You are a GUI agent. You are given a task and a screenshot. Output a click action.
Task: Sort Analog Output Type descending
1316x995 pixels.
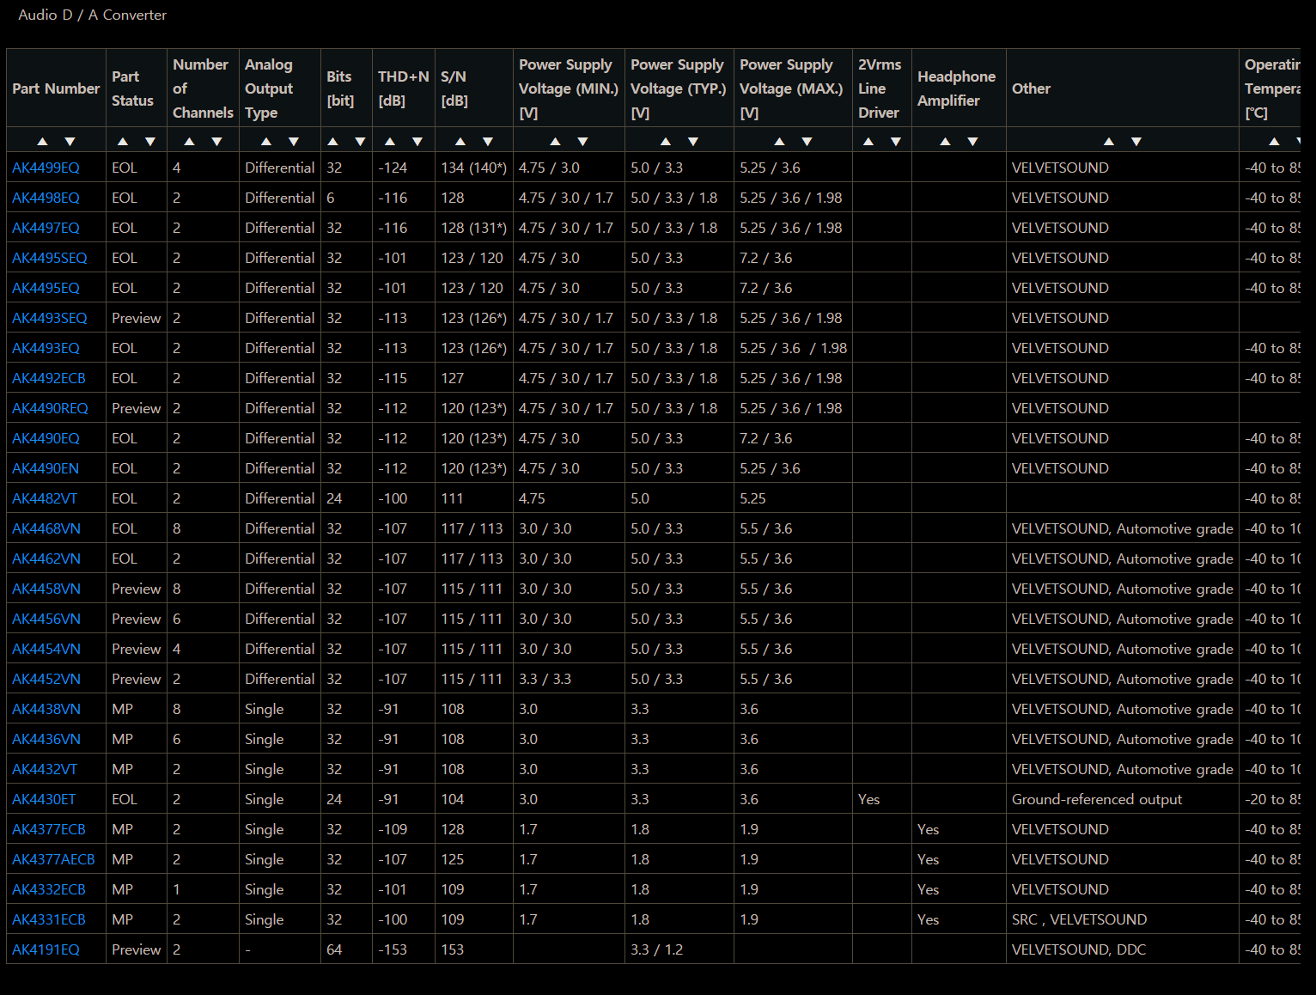coord(294,142)
